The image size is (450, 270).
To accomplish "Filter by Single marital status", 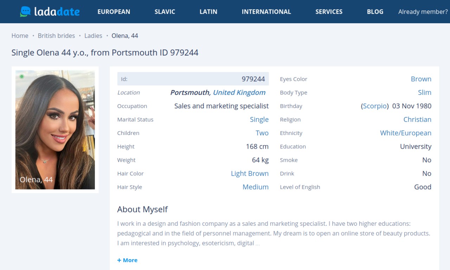I will click(259, 120).
